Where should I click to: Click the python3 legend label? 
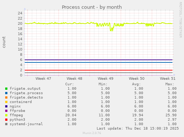tap(17, 120)
